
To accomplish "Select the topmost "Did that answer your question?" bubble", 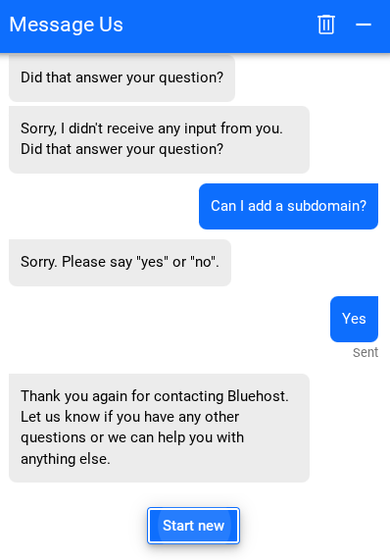I will pyautogui.click(x=122, y=77).
